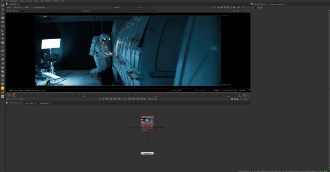Skip forward by ten-frame increment button
This screenshot has height=172, width=330.
[x=155, y=99]
